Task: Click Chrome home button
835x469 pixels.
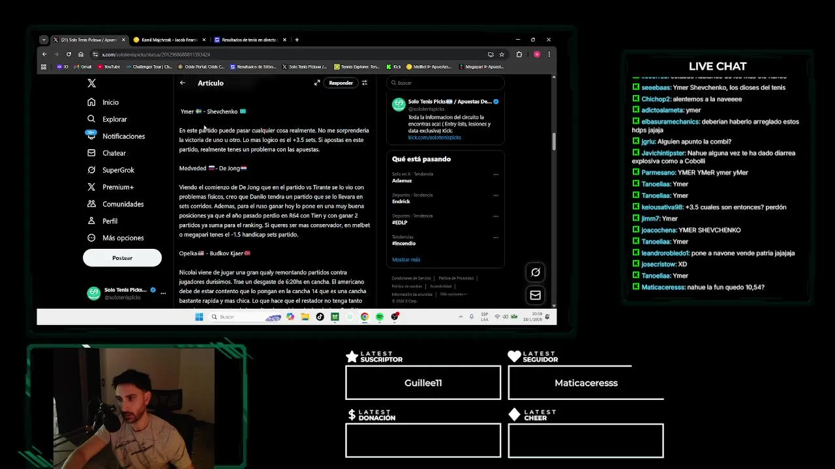Action: point(81,54)
